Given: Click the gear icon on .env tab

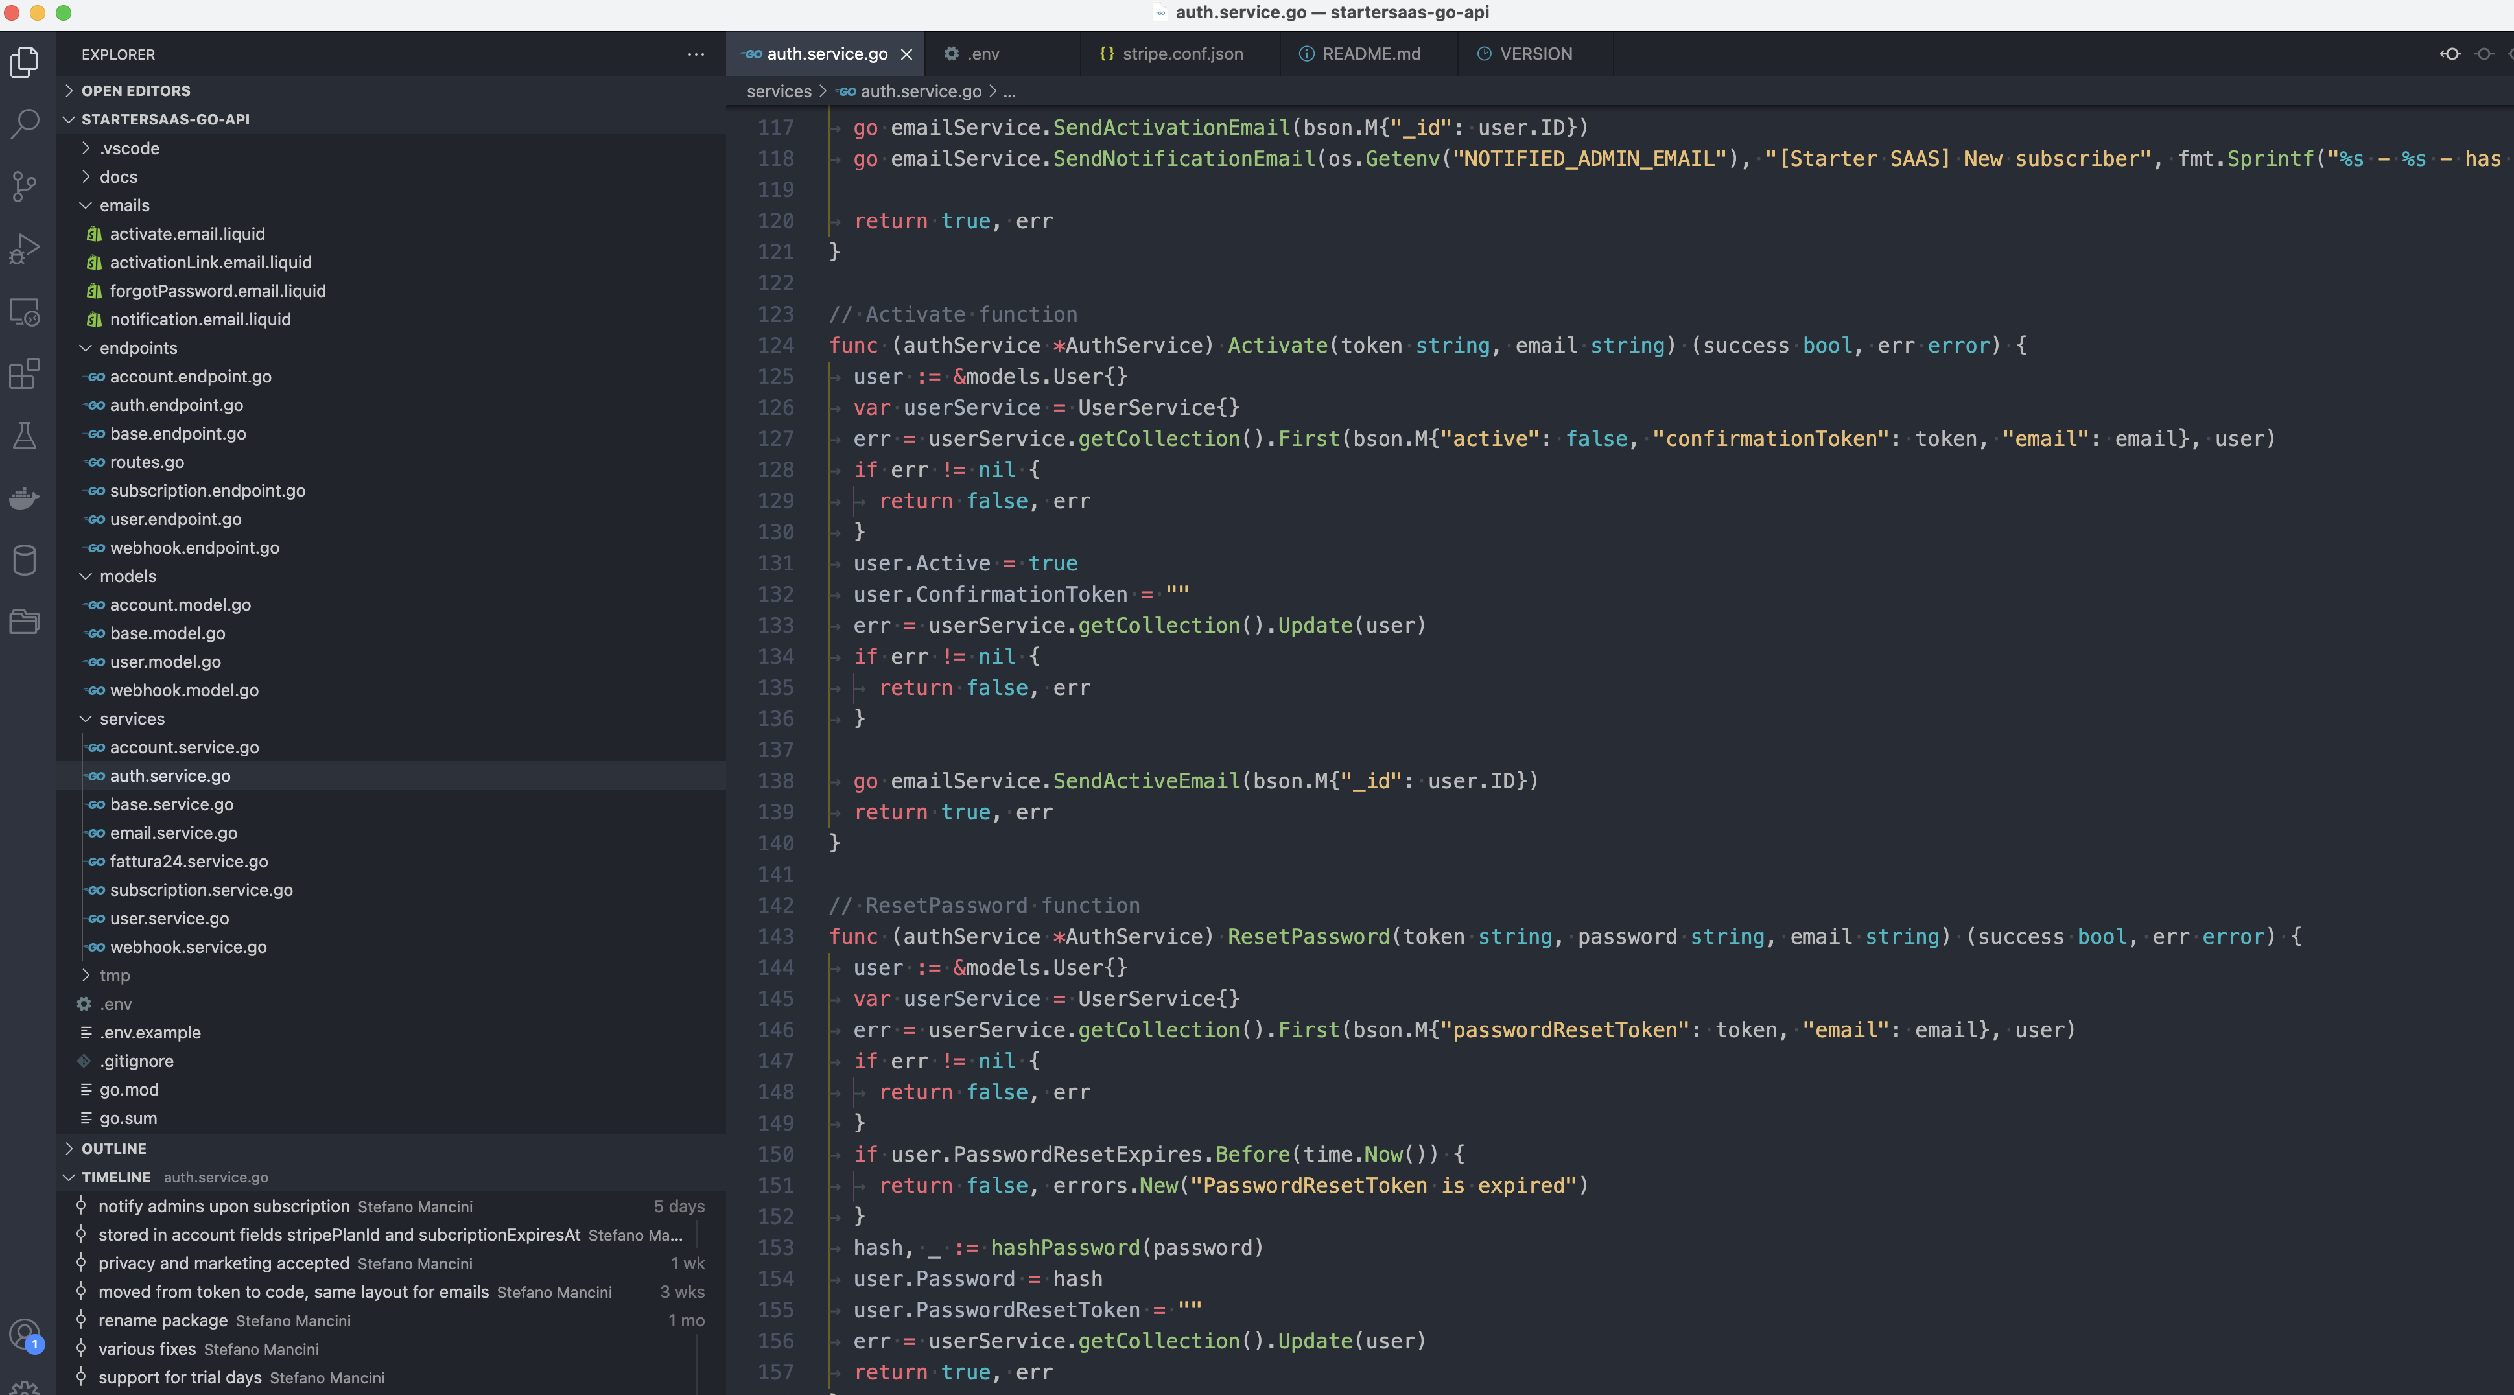Looking at the screenshot, I should 952,54.
